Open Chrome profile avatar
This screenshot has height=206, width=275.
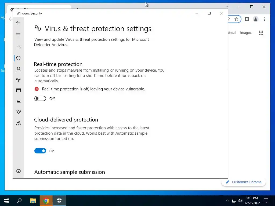(256, 19)
